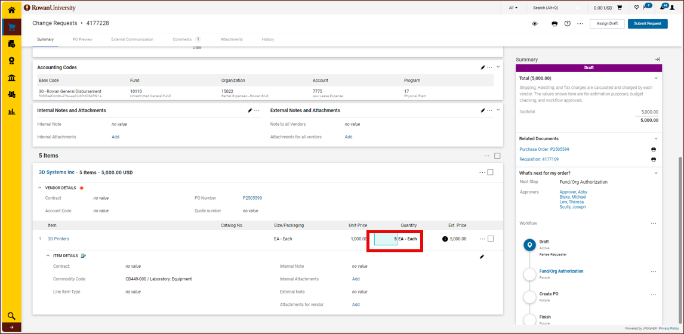The height and width of the screenshot is (334, 684).
Task: Collapse VENDOR DETAILS section
Action: point(41,188)
